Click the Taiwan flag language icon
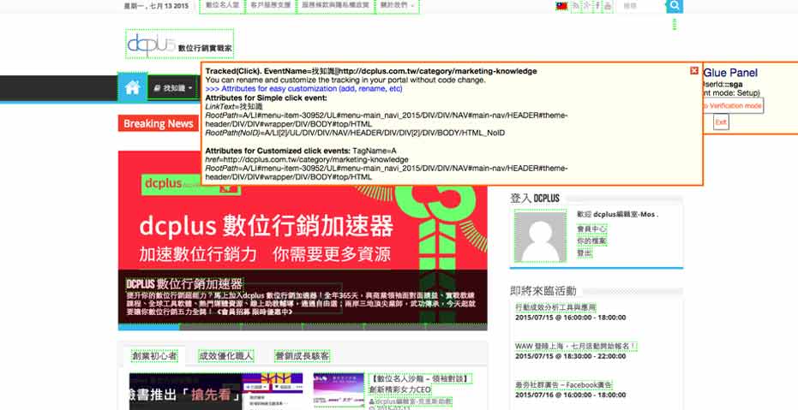Image resolution: width=798 pixels, height=410 pixels. (561, 6)
